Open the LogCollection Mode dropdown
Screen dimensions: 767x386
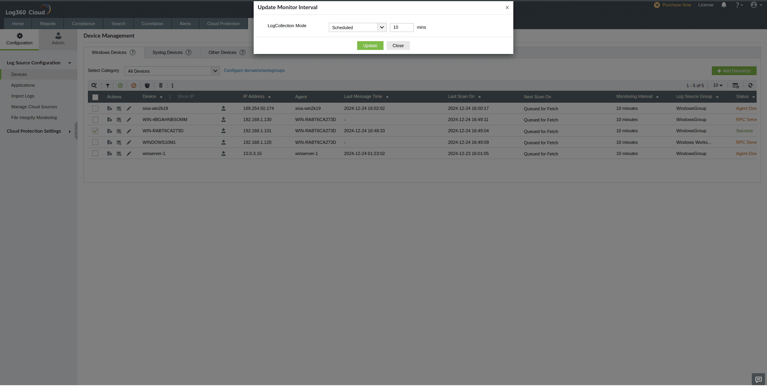tap(358, 28)
